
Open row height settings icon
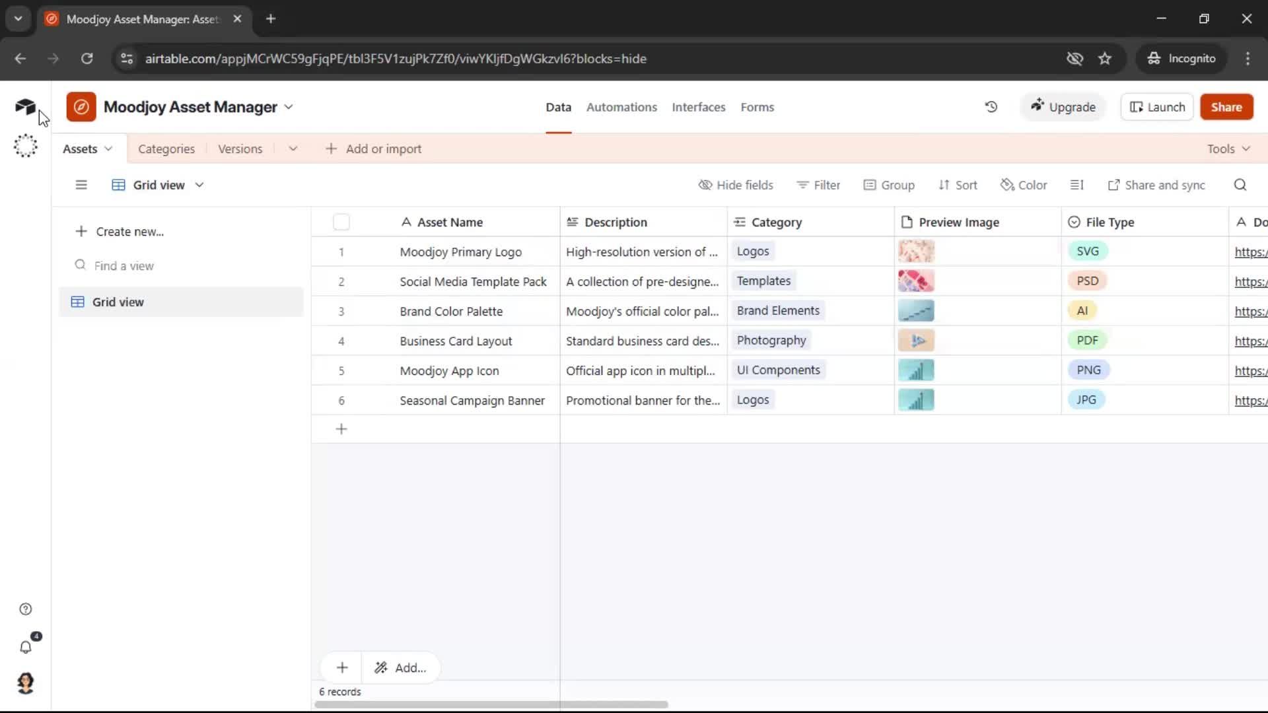click(1076, 185)
